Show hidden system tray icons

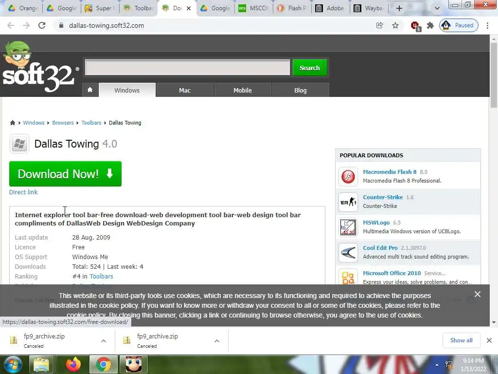(x=437, y=365)
